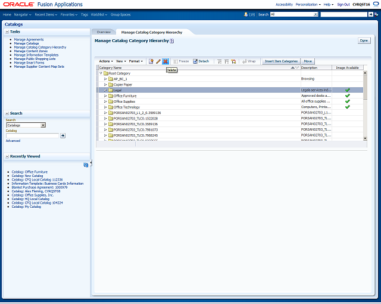Collapse the Tasks panel
381x304 pixels.
(x=7, y=31)
